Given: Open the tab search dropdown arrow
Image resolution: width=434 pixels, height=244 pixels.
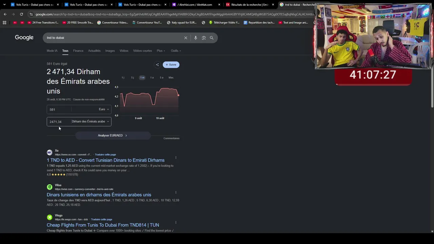Looking at the screenshot, I should [4, 5].
